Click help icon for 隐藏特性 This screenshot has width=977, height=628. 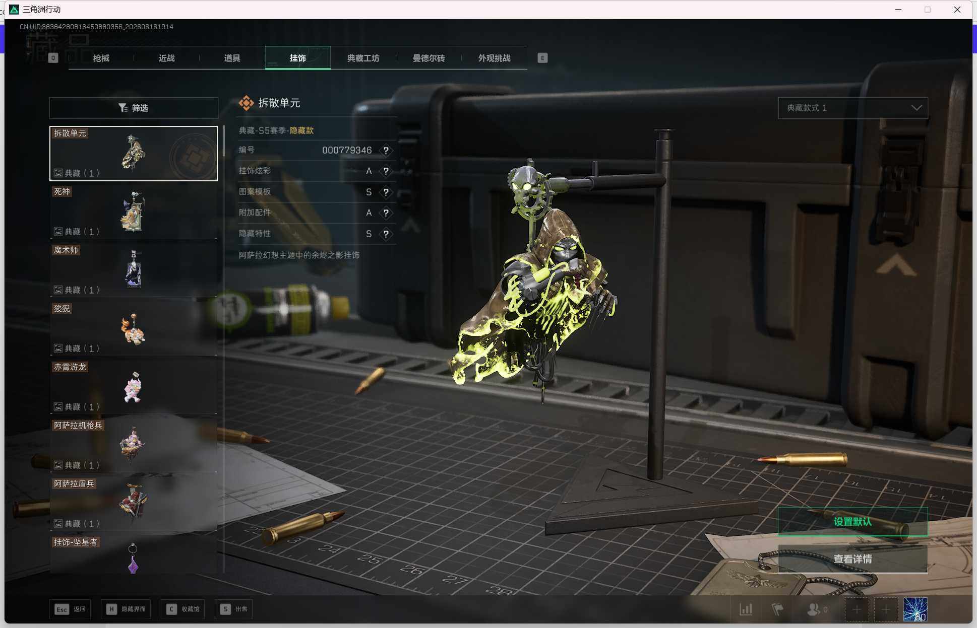386,234
